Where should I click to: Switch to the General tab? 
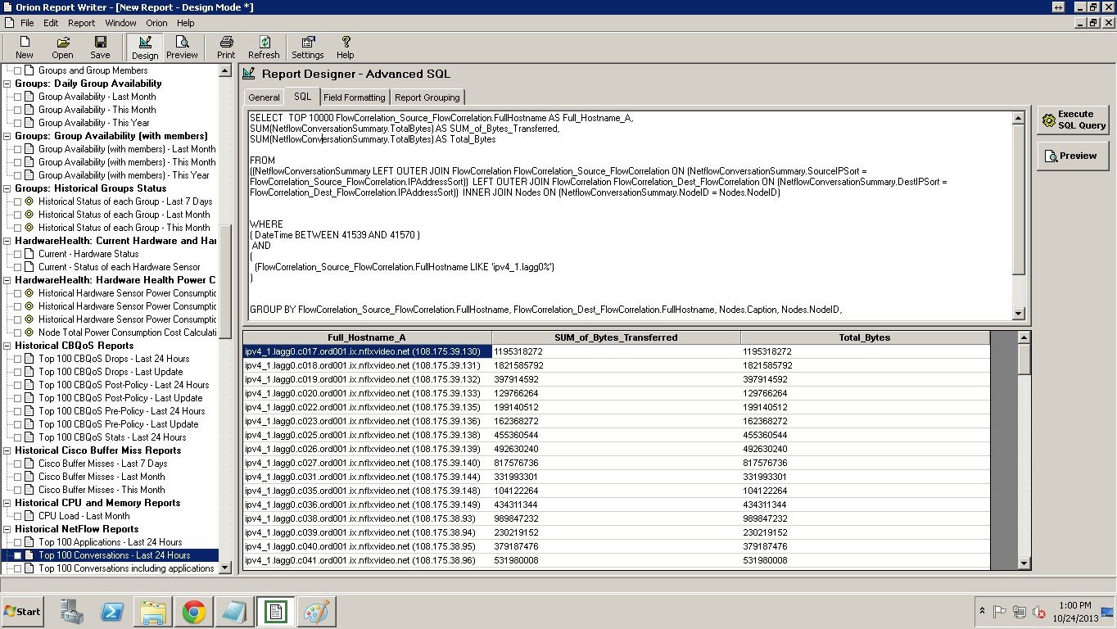tap(264, 97)
